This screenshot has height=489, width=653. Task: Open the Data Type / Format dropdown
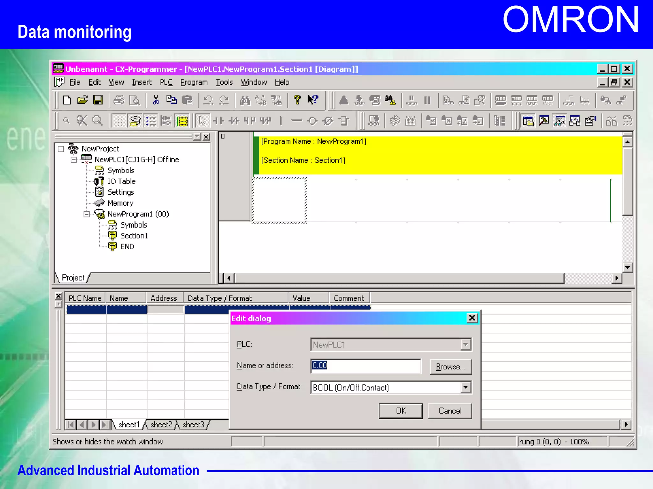pyautogui.click(x=466, y=387)
